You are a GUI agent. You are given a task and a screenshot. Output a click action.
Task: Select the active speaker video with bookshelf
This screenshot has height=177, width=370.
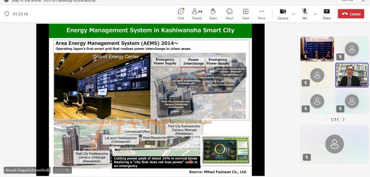352,75
